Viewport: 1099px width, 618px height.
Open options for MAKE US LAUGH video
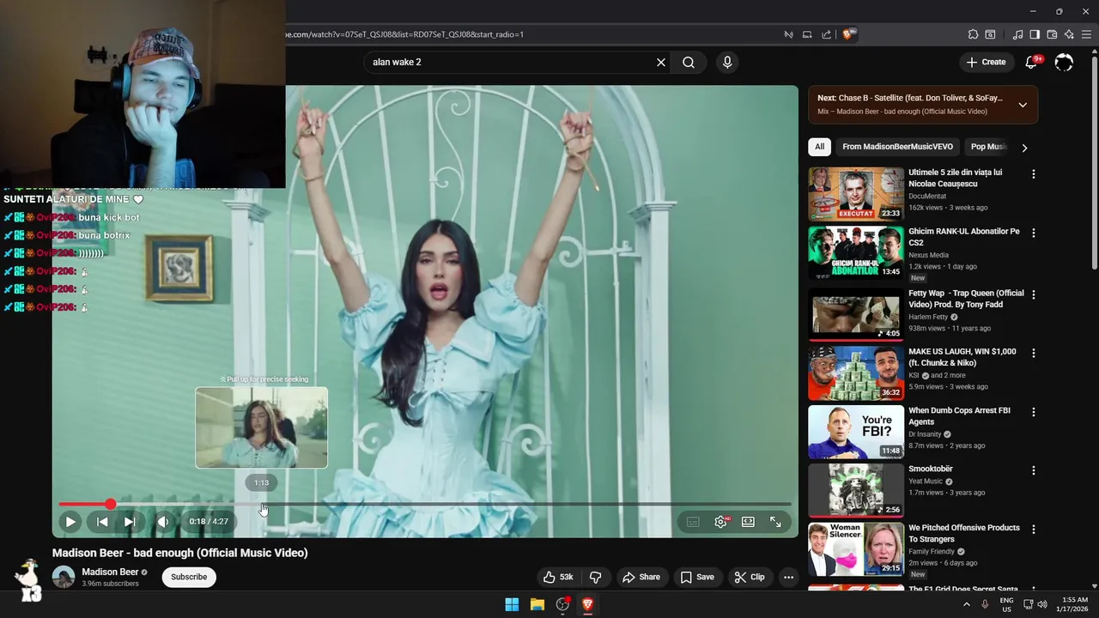pos(1034,353)
